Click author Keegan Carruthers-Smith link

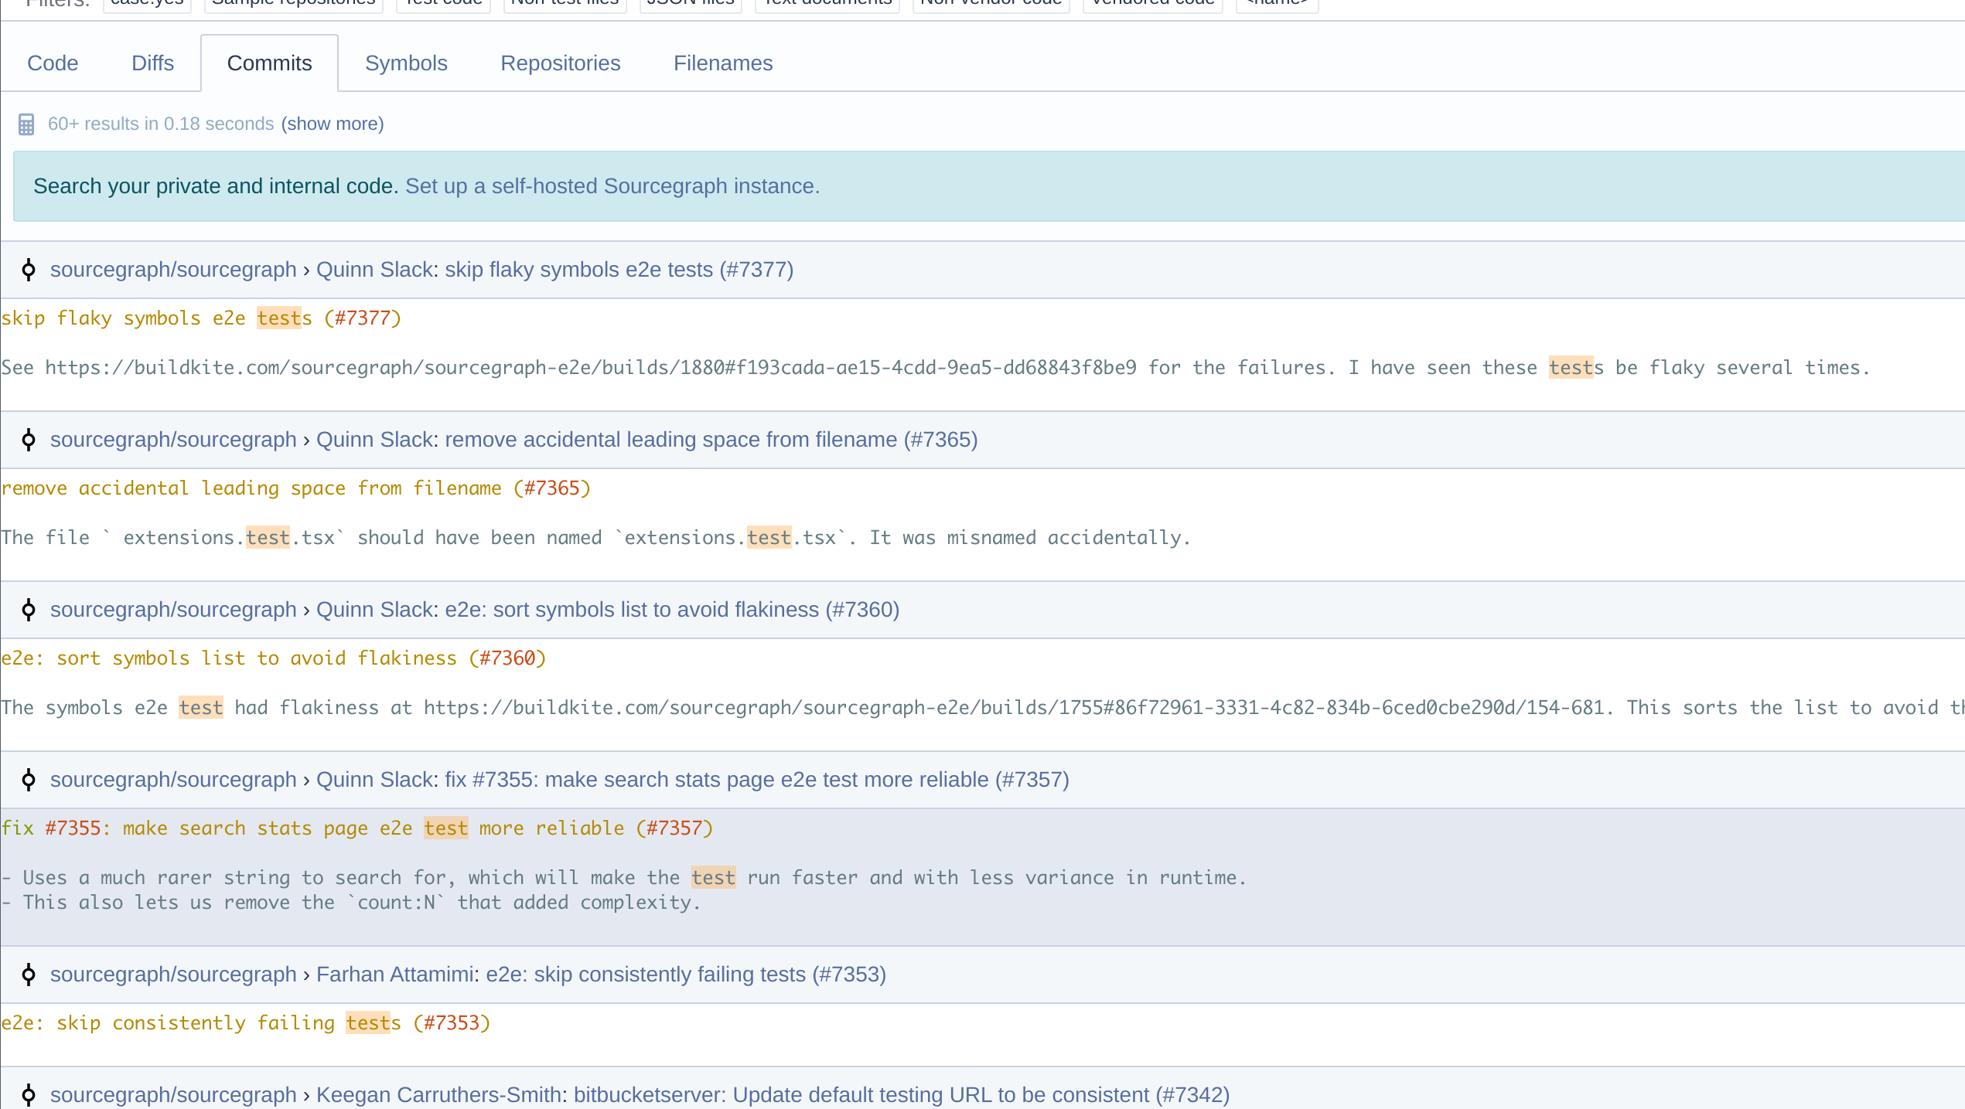(438, 1094)
